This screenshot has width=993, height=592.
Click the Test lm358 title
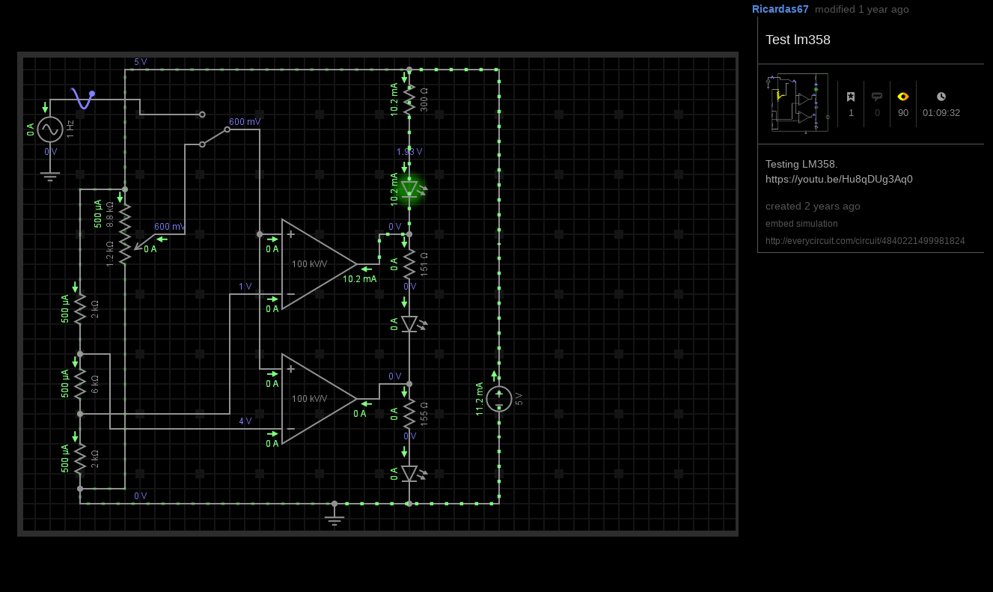click(798, 40)
